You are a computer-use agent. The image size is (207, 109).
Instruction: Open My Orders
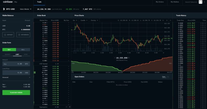[x=160, y=2]
